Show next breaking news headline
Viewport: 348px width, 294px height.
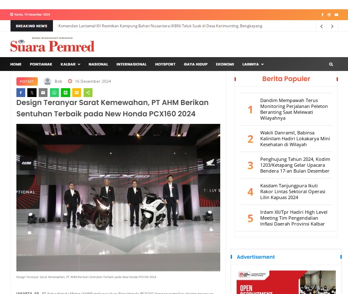click(332, 26)
